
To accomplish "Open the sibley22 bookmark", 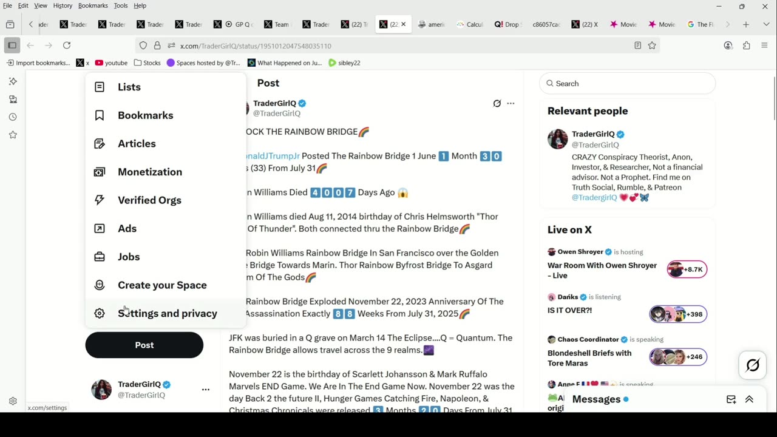I will tap(344, 63).
